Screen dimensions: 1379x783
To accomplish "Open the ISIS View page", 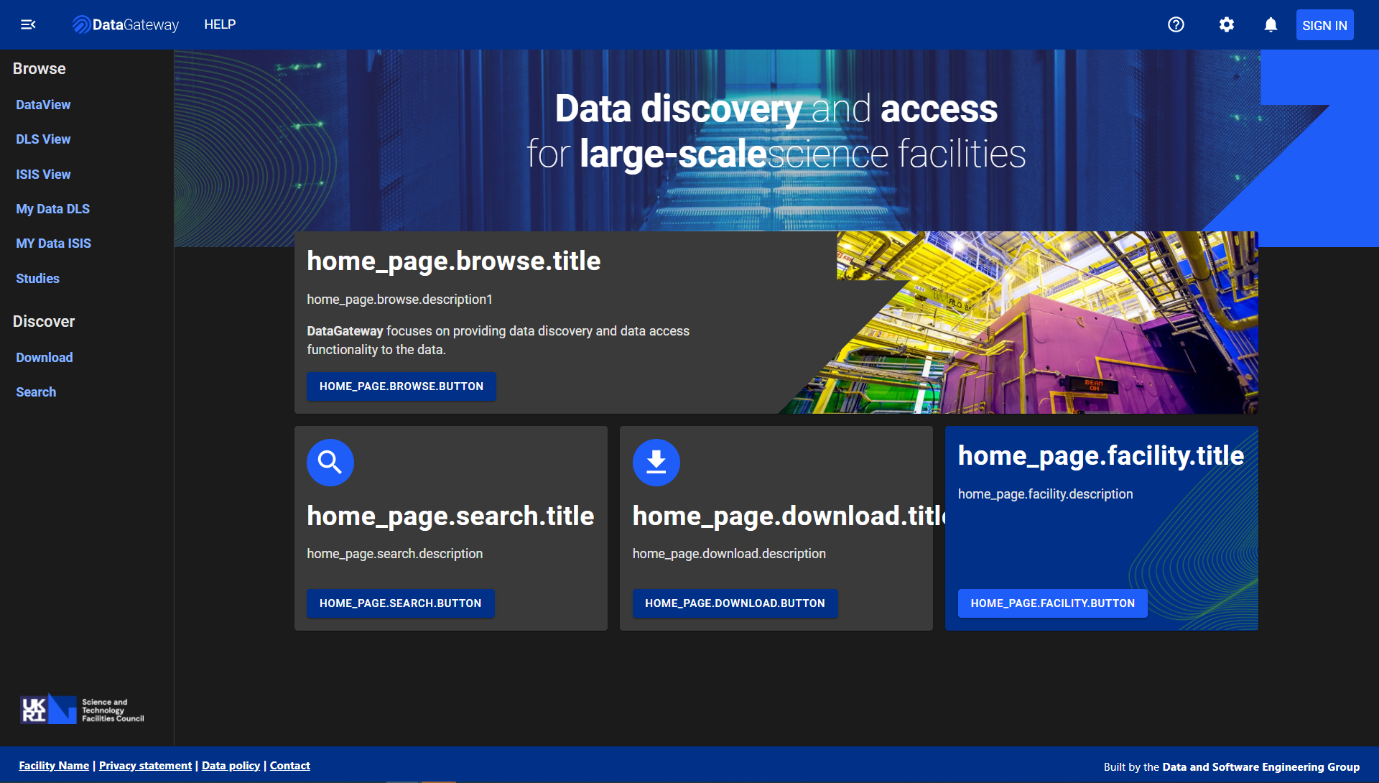I will 43,174.
